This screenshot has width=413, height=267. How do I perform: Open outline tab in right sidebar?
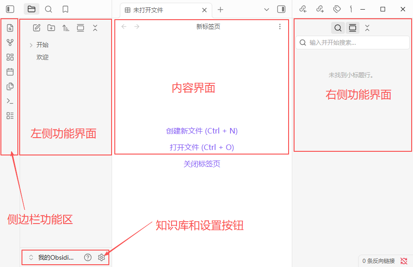pos(351,9)
